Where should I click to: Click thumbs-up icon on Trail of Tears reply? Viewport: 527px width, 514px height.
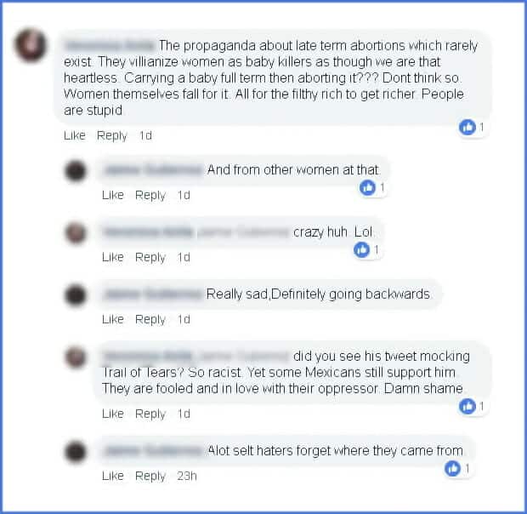pyautogui.click(x=467, y=406)
